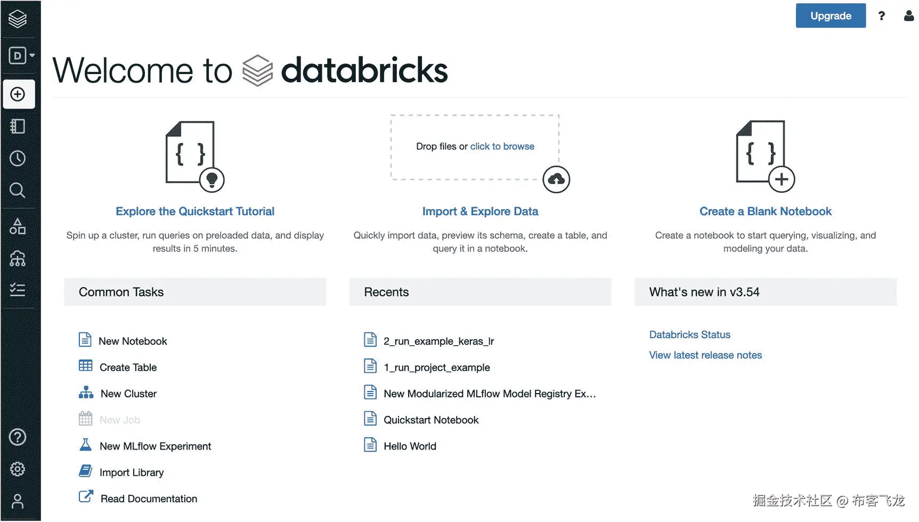Click the 'click to browse' upload link
This screenshot has height=522, width=919.
point(502,146)
